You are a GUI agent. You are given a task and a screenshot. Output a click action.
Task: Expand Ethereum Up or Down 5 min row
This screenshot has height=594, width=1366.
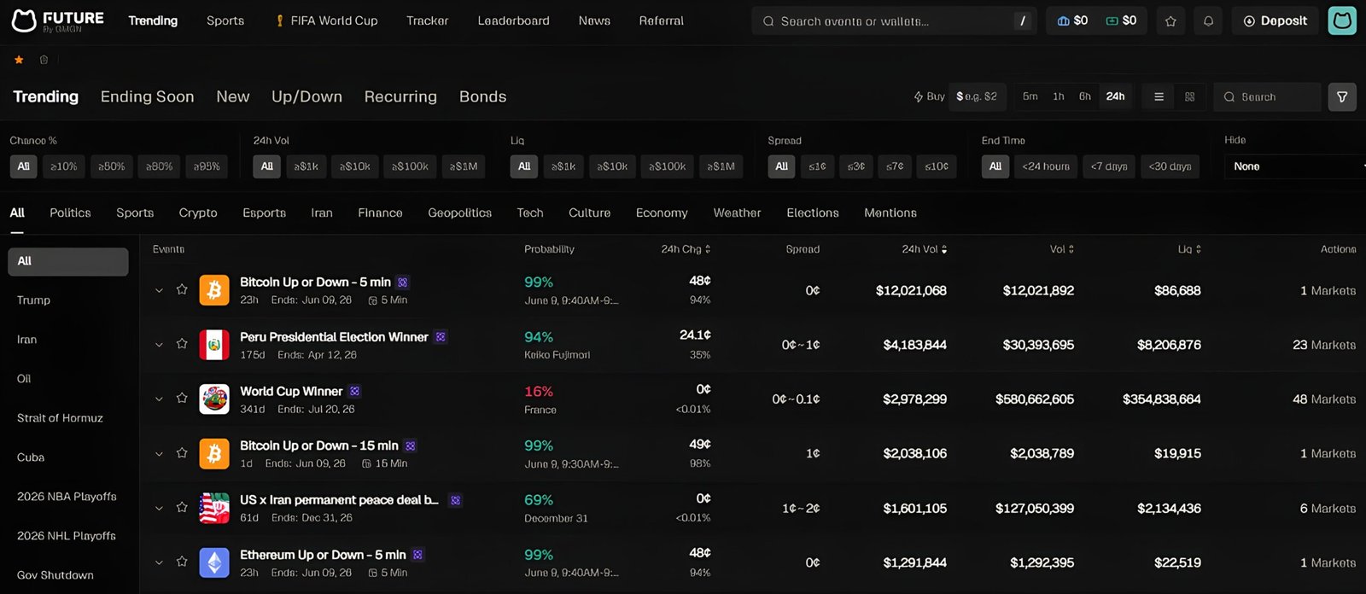159,562
